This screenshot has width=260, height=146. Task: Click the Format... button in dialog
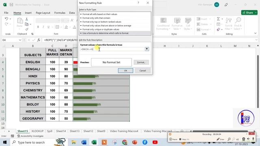(141, 62)
